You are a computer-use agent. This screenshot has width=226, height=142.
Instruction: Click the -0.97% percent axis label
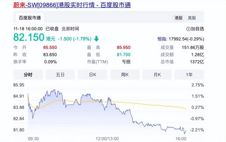click(197, 119)
